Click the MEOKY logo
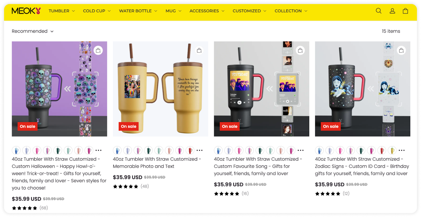The image size is (421, 217). [26, 11]
